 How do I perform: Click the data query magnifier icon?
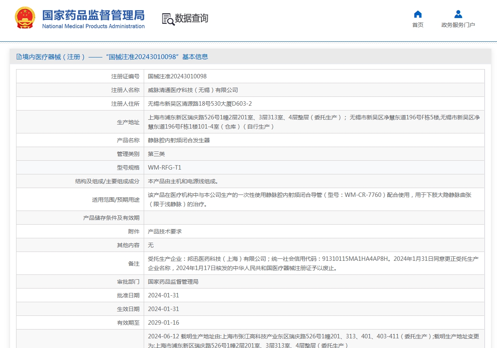click(168, 19)
